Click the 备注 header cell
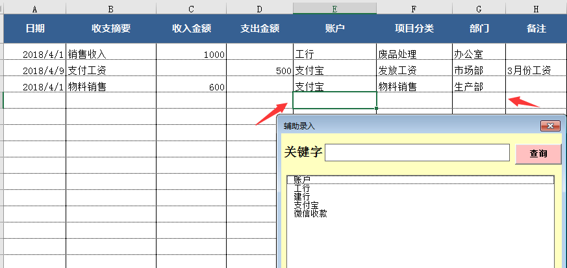567x268 pixels. coord(536,29)
